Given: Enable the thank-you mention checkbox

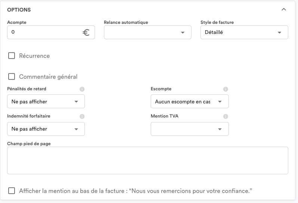Looking at the screenshot, I should point(12,191).
